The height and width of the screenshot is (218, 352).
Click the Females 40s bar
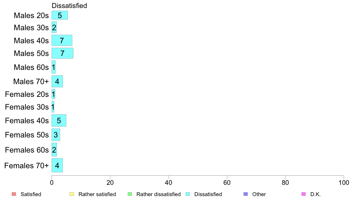click(59, 121)
